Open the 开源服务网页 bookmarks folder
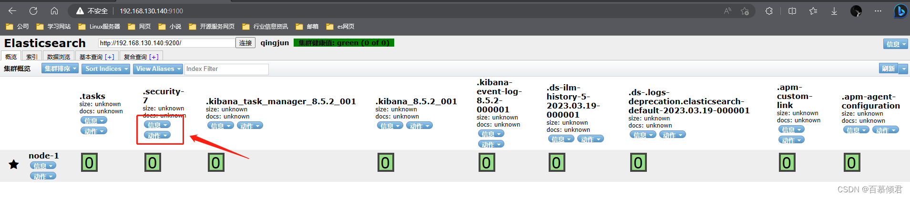 pyautogui.click(x=212, y=27)
